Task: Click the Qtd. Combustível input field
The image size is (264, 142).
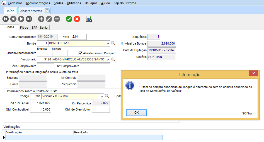Action: click(x=41, y=110)
